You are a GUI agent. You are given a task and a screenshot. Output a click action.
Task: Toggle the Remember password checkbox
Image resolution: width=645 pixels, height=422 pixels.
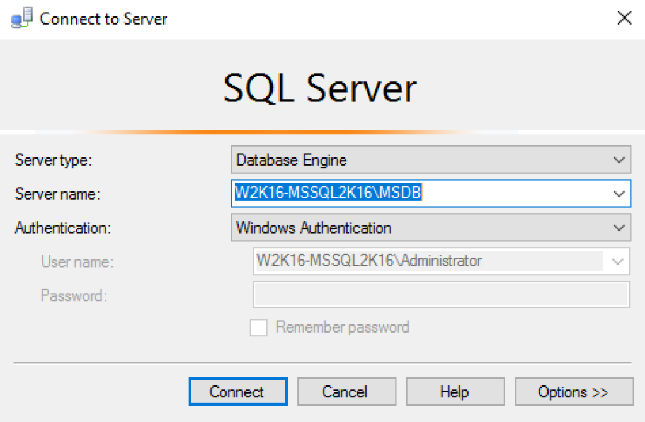[259, 328]
